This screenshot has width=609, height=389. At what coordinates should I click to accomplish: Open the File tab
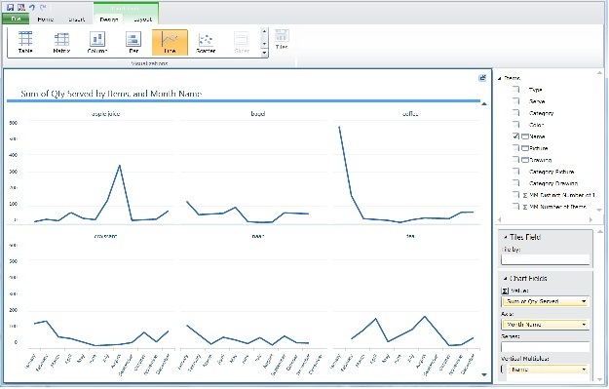pyautogui.click(x=16, y=19)
